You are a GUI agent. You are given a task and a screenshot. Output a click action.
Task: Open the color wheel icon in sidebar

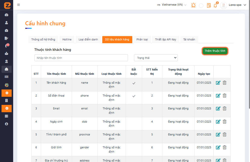tap(7, 85)
